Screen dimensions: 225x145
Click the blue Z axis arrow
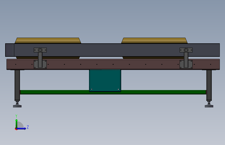pyautogui.click(x=22, y=128)
